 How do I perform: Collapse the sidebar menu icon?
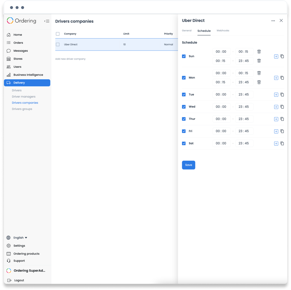pos(47,21)
